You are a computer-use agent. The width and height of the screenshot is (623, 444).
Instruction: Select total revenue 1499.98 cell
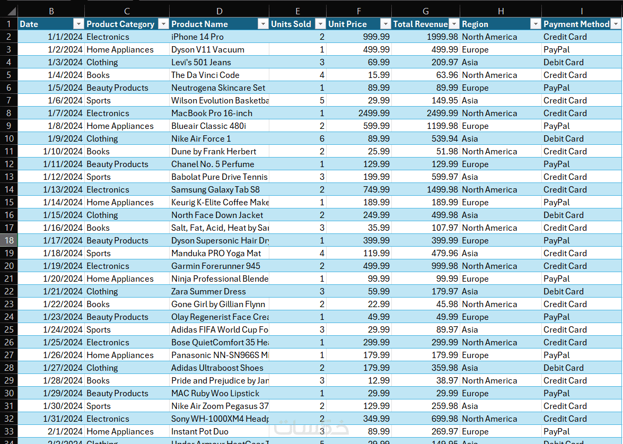pyautogui.click(x=426, y=189)
